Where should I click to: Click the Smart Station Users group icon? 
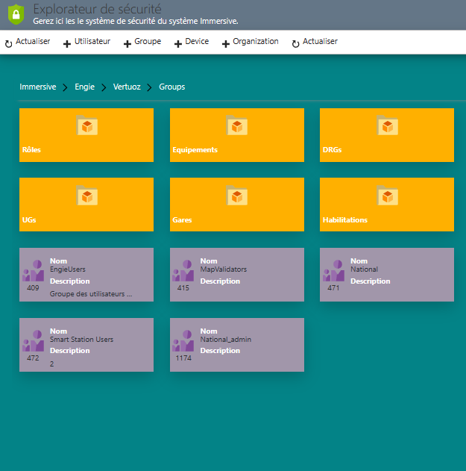34,340
